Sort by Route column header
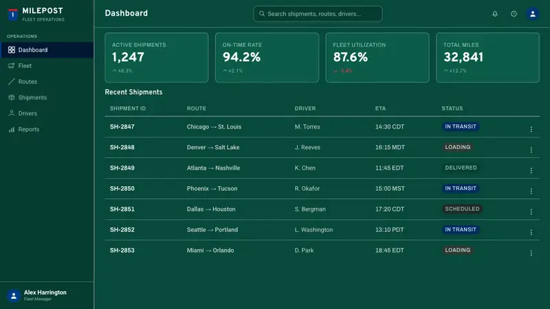550x309 pixels. (197, 108)
